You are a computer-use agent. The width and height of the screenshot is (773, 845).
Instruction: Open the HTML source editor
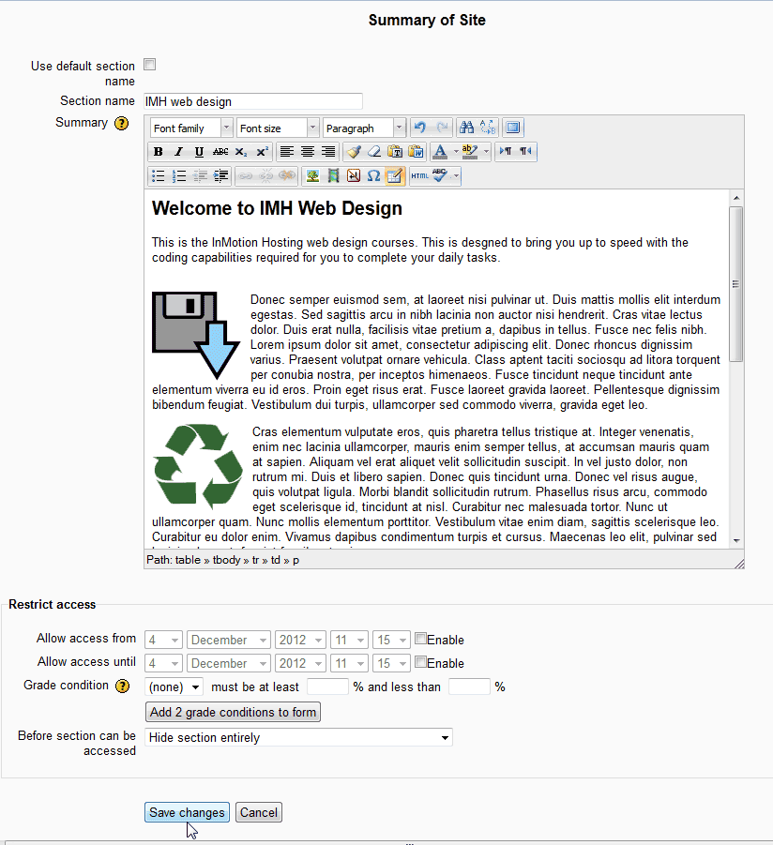pos(419,175)
